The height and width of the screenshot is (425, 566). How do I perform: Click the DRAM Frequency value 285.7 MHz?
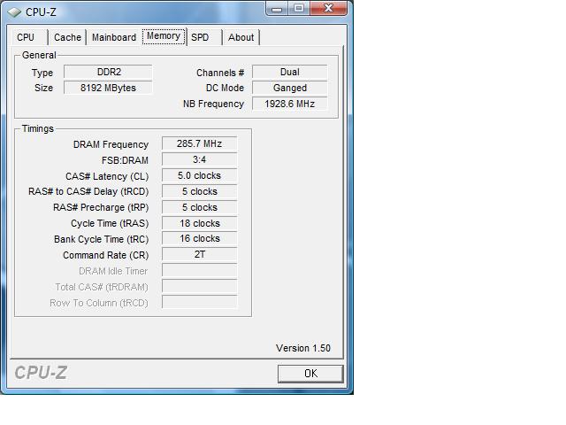click(200, 143)
